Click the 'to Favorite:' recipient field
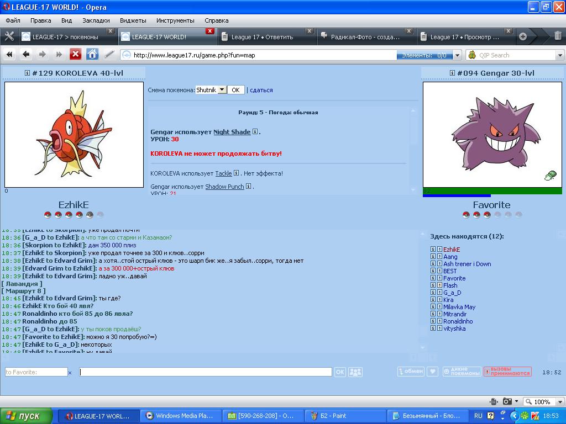Viewport: 566px width, 424px height. 36,372
